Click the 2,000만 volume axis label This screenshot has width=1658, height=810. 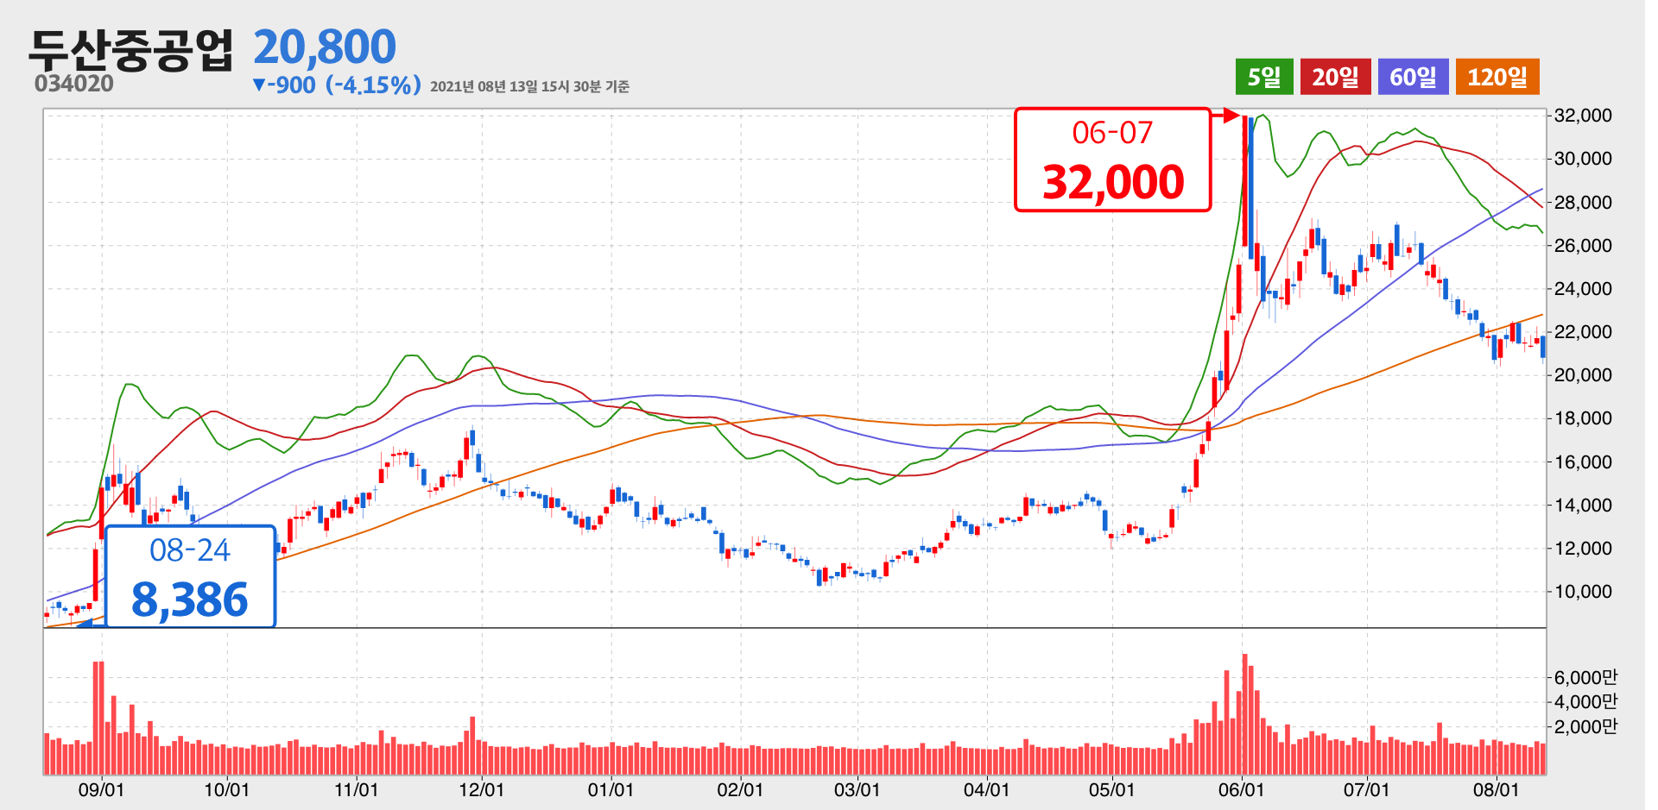[x=1585, y=727]
